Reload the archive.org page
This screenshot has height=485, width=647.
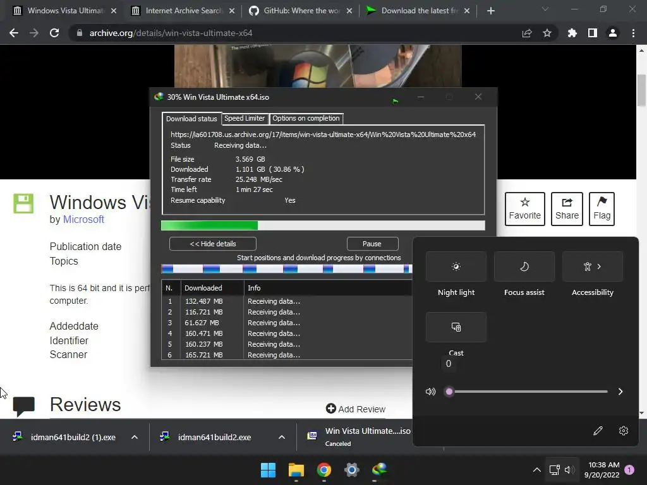tap(54, 33)
